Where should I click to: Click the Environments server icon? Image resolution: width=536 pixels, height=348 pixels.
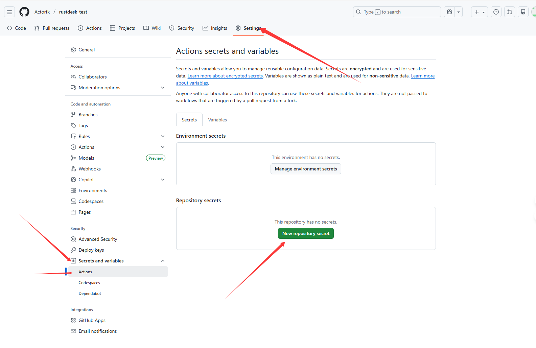tap(73, 190)
